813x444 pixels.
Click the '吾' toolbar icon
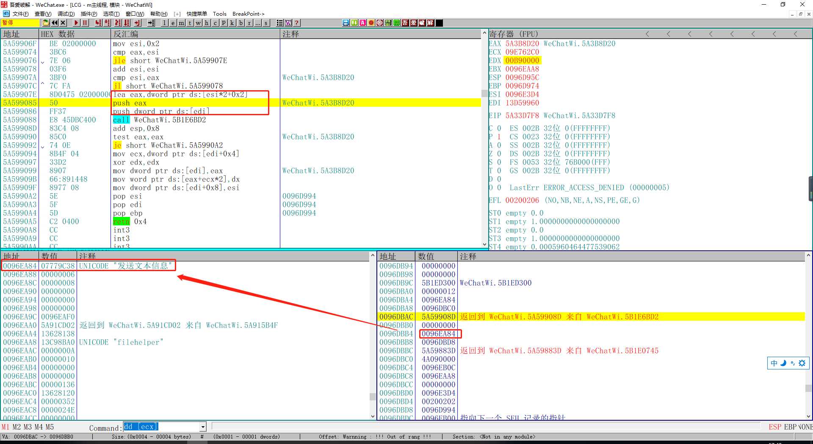tap(405, 23)
